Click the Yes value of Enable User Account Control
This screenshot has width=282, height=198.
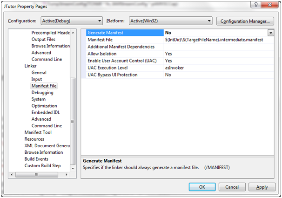[168, 61]
